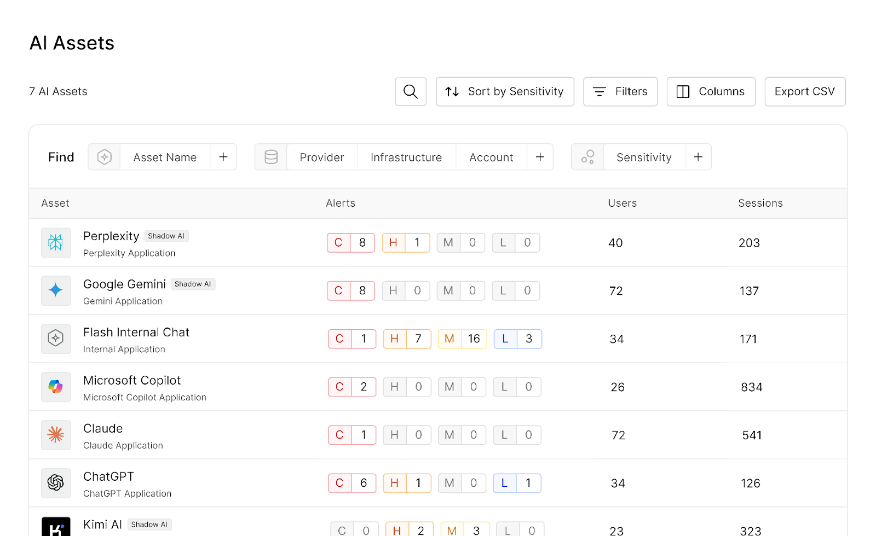Click Google Gemini critical alerts badge C 8
Screen dimensions: 876x536
pos(351,290)
